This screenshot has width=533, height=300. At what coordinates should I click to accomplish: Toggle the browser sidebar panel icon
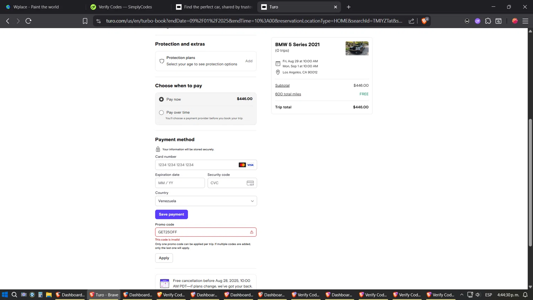[x=499, y=21]
